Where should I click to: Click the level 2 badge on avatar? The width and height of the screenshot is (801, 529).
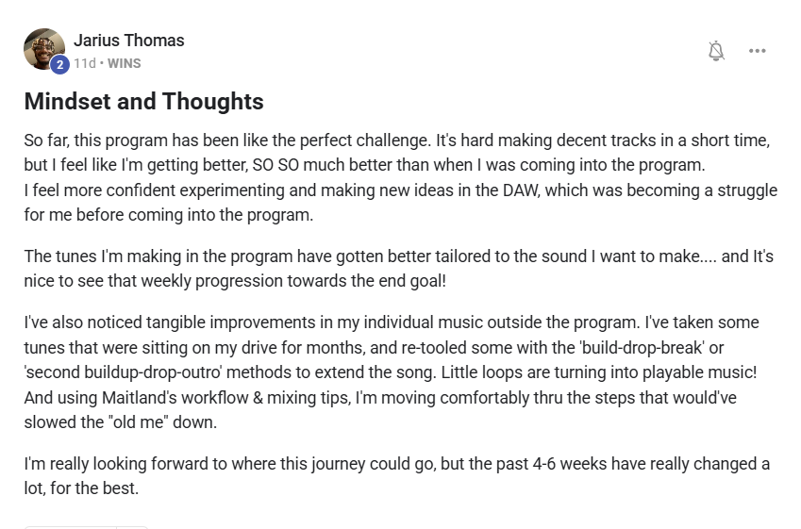59,64
